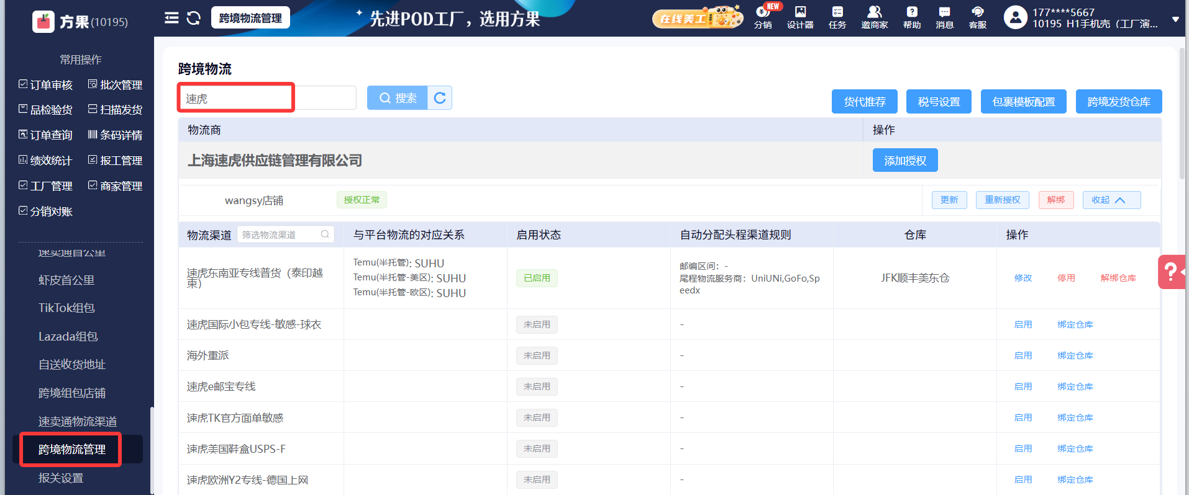The height and width of the screenshot is (495, 1189).
Task: Click 启用 for 速虎美国鞋盒USPS-F
Action: click(1023, 448)
